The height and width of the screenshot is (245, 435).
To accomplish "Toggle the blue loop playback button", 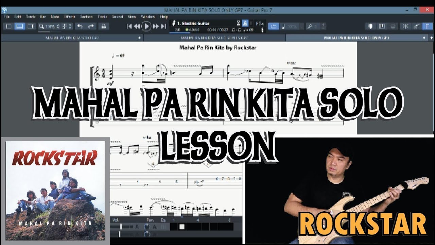I will coord(274,26).
